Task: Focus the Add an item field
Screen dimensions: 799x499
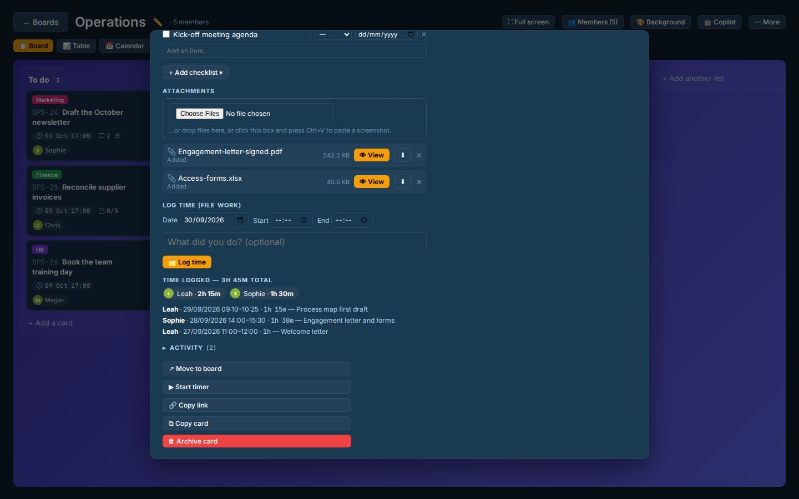Action: 294,51
